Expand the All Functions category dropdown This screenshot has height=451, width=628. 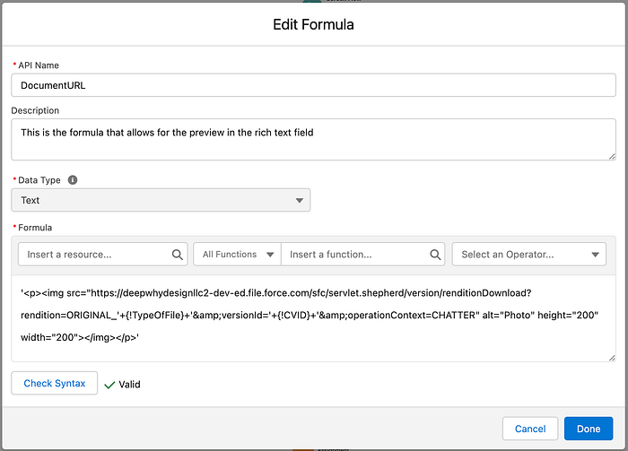click(x=237, y=255)
